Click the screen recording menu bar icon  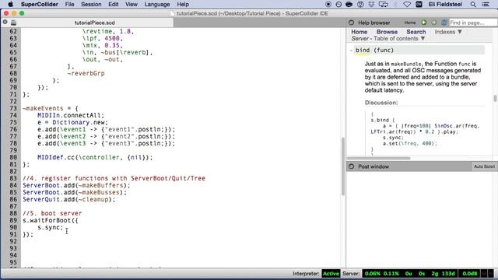point(328,4)
